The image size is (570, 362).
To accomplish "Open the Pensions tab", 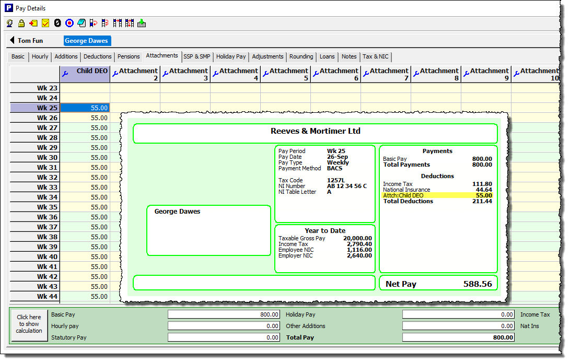I will tap(129, 57).
